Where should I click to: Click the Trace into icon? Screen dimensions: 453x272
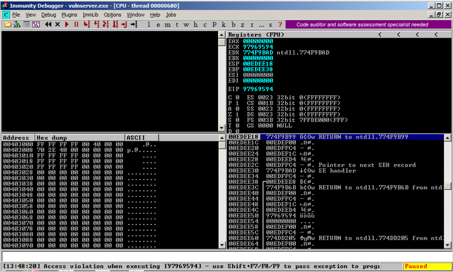point(106,24)
